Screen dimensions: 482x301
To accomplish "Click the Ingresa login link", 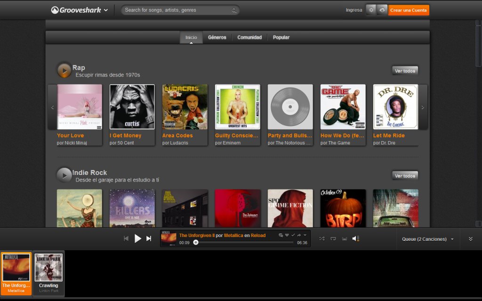I will 354,10.
